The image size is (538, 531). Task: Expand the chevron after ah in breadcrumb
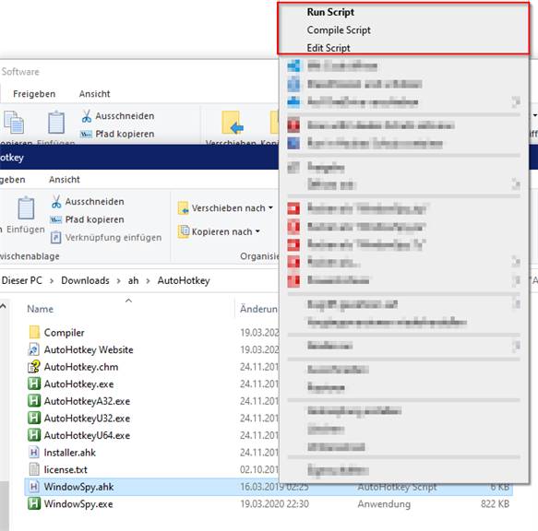[148, 281]
